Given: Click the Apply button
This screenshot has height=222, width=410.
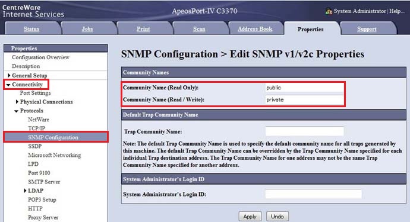Looking at the screenshot, I should [250, 216].
